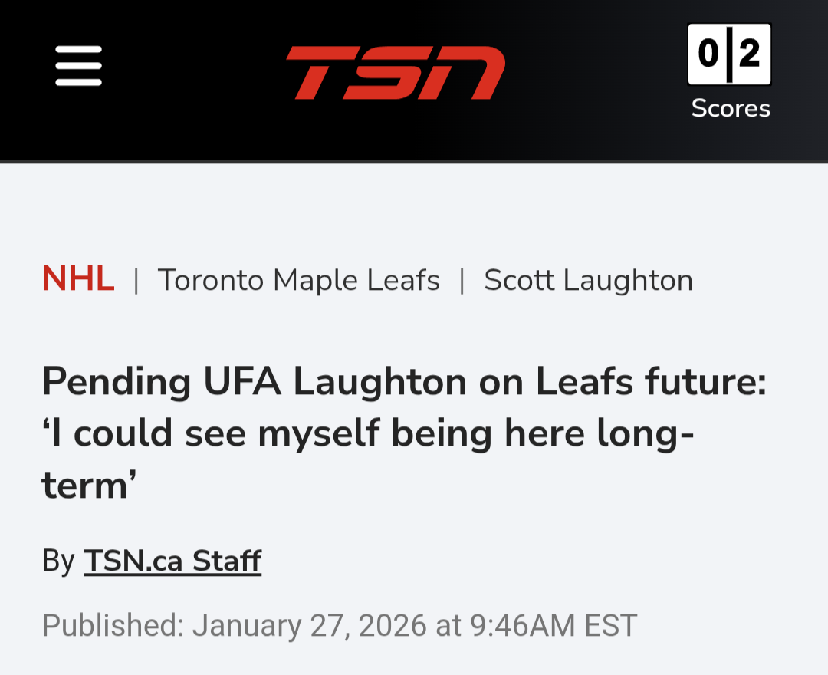
Task: Click the word UFA in the headline
Action: point(243,382)
